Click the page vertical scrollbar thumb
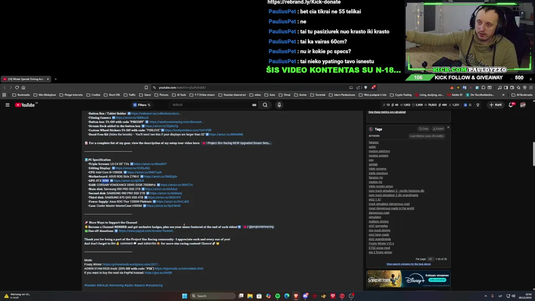 pyautogui.click(x=533, y=154)
